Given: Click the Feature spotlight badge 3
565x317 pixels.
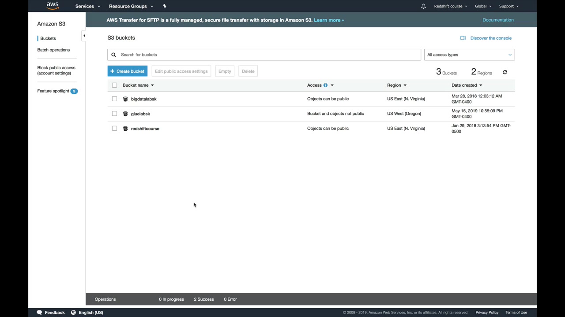Looking at the screenshot, I should pos(74,91).
